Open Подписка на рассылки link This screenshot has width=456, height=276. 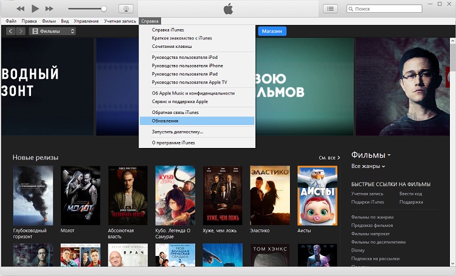375,258
